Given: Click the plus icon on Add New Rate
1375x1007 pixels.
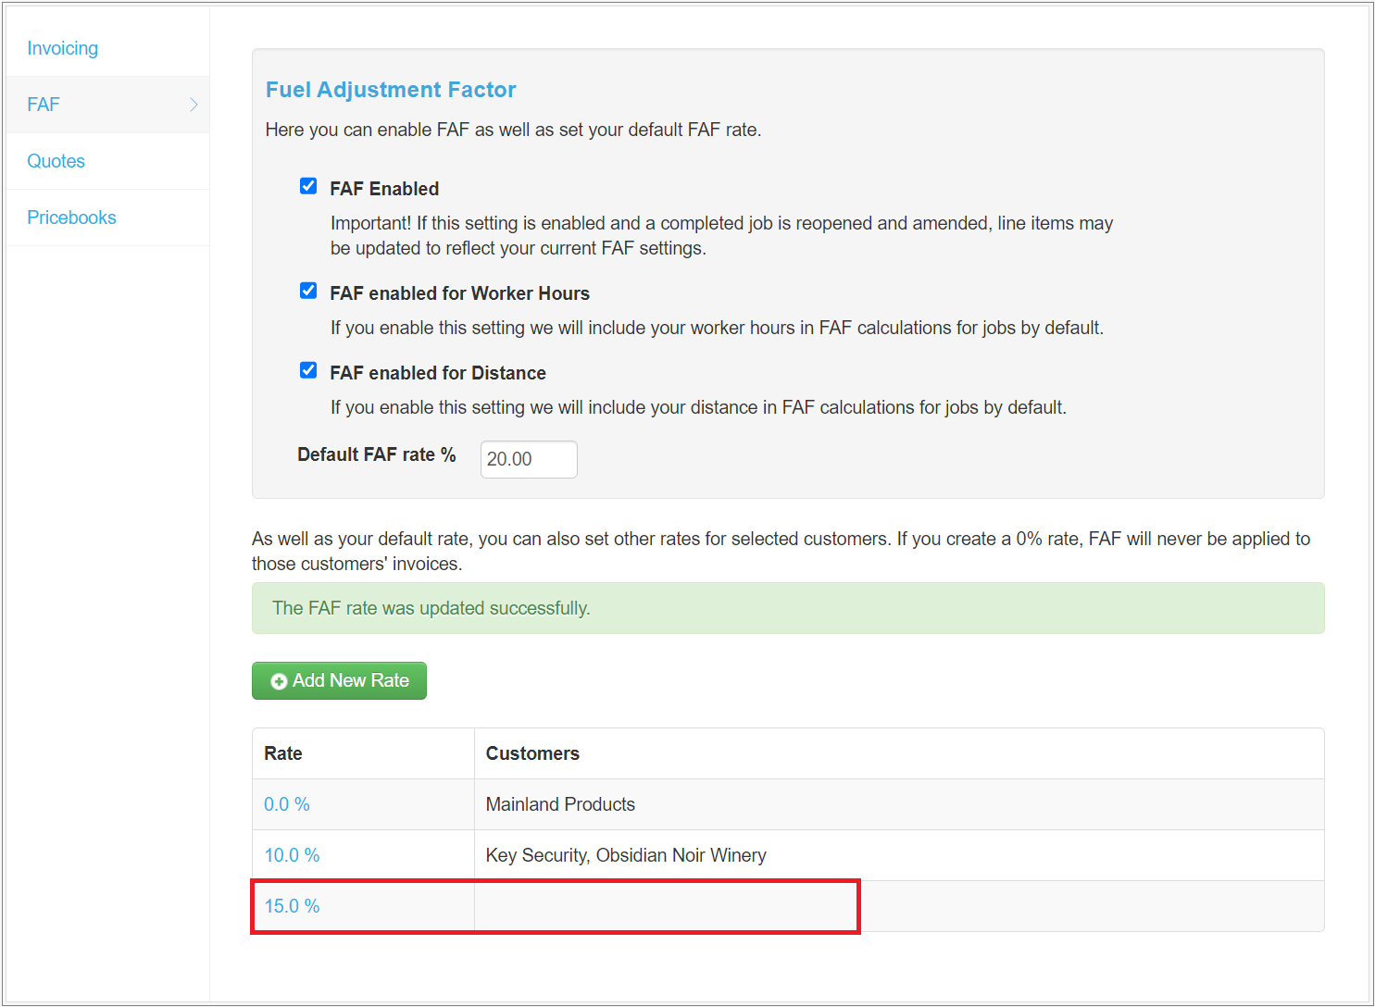Looking at the screenshot, I should pyautogui.click(x=279, y=681).
